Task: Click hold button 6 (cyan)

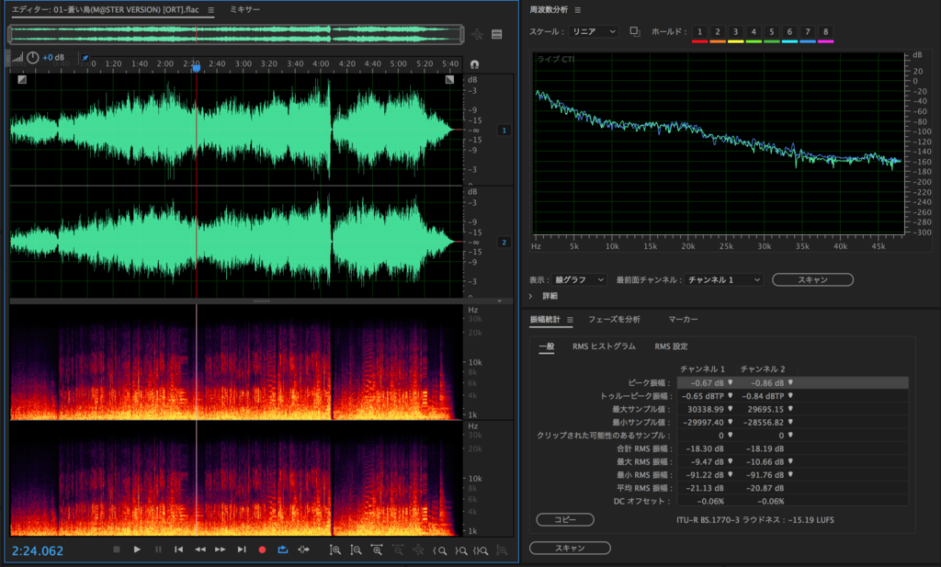Action: pyautogui.click(x=789, y=32)
